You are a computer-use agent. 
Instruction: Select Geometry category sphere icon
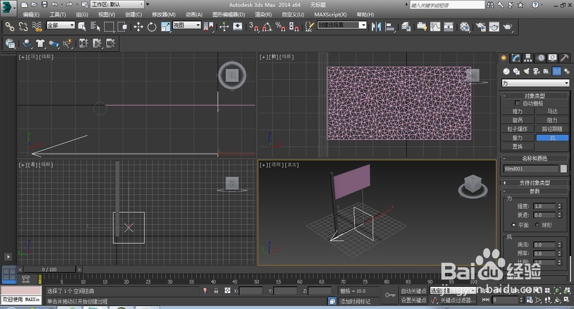click(506, 71)
